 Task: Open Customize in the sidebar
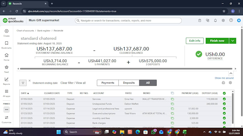point(6,119)
